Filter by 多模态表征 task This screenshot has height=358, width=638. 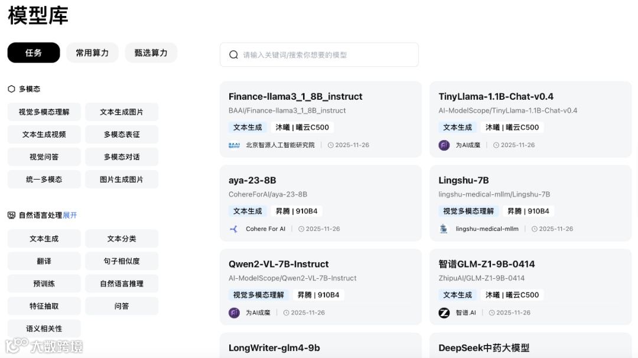[122, 134]
